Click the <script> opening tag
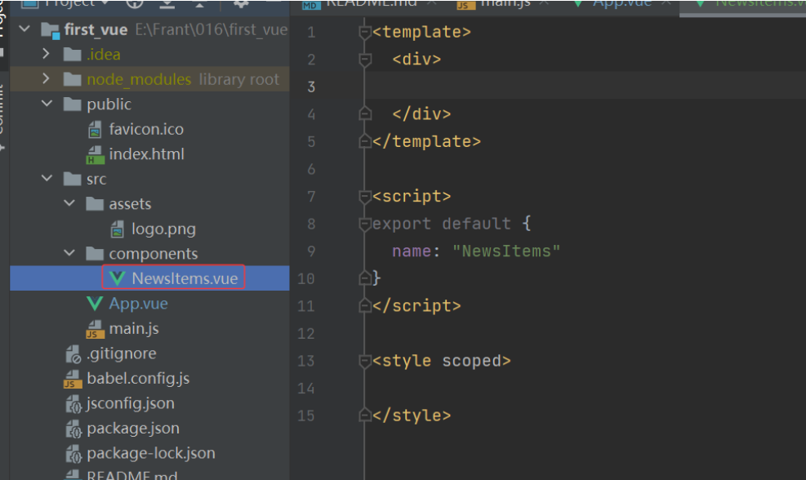This screenshot has width=806, height=480. click(x=412, y=196)
